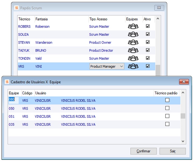The width and height of the screenshot is (194, 162).
Task: Click Scrum Master access type for SOUZA
Action: click(x=99, y=34)
